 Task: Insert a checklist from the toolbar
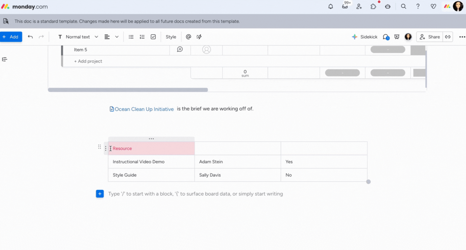click(x=153, y=37)
